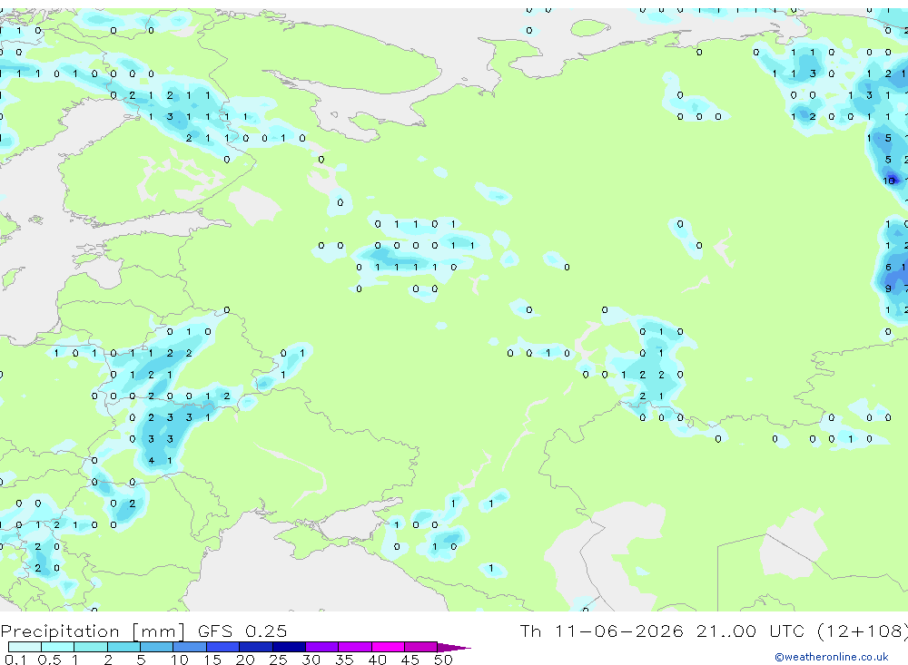Screen dimensions: 908x665
Task: Click the legend label '25'
Action: click(x=279, y=660)
